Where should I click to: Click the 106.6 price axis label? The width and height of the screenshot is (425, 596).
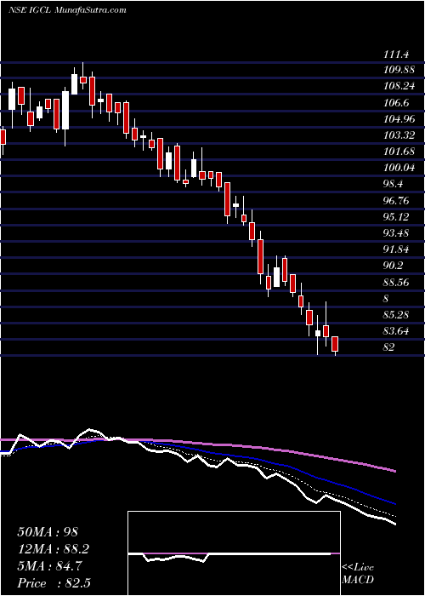(396, 103)
